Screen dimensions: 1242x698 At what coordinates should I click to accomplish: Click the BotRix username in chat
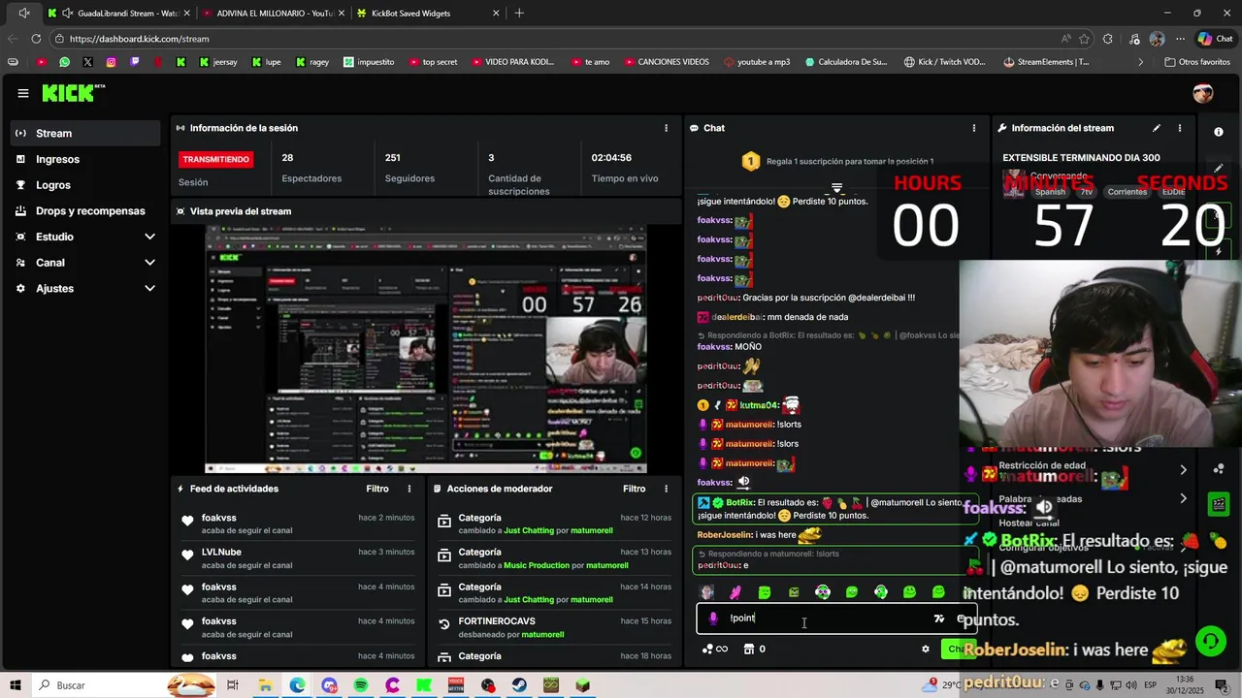click(x=739, y=502)
